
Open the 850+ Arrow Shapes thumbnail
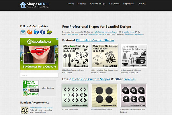click(x=76, y=56)
